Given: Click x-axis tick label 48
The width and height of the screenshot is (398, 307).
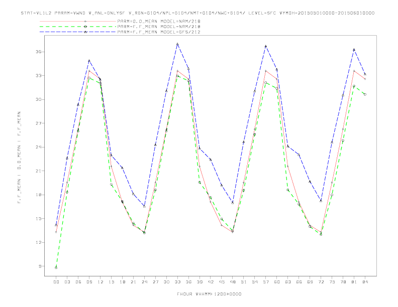Looking at the screenshot, I should pyautogui.click(x=233, y=282).
